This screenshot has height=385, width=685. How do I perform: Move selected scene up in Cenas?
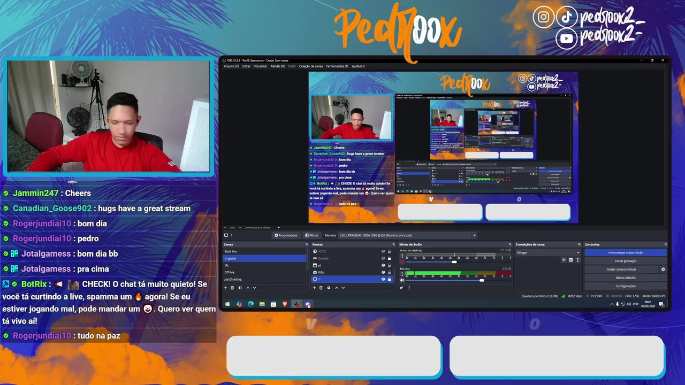248,288
